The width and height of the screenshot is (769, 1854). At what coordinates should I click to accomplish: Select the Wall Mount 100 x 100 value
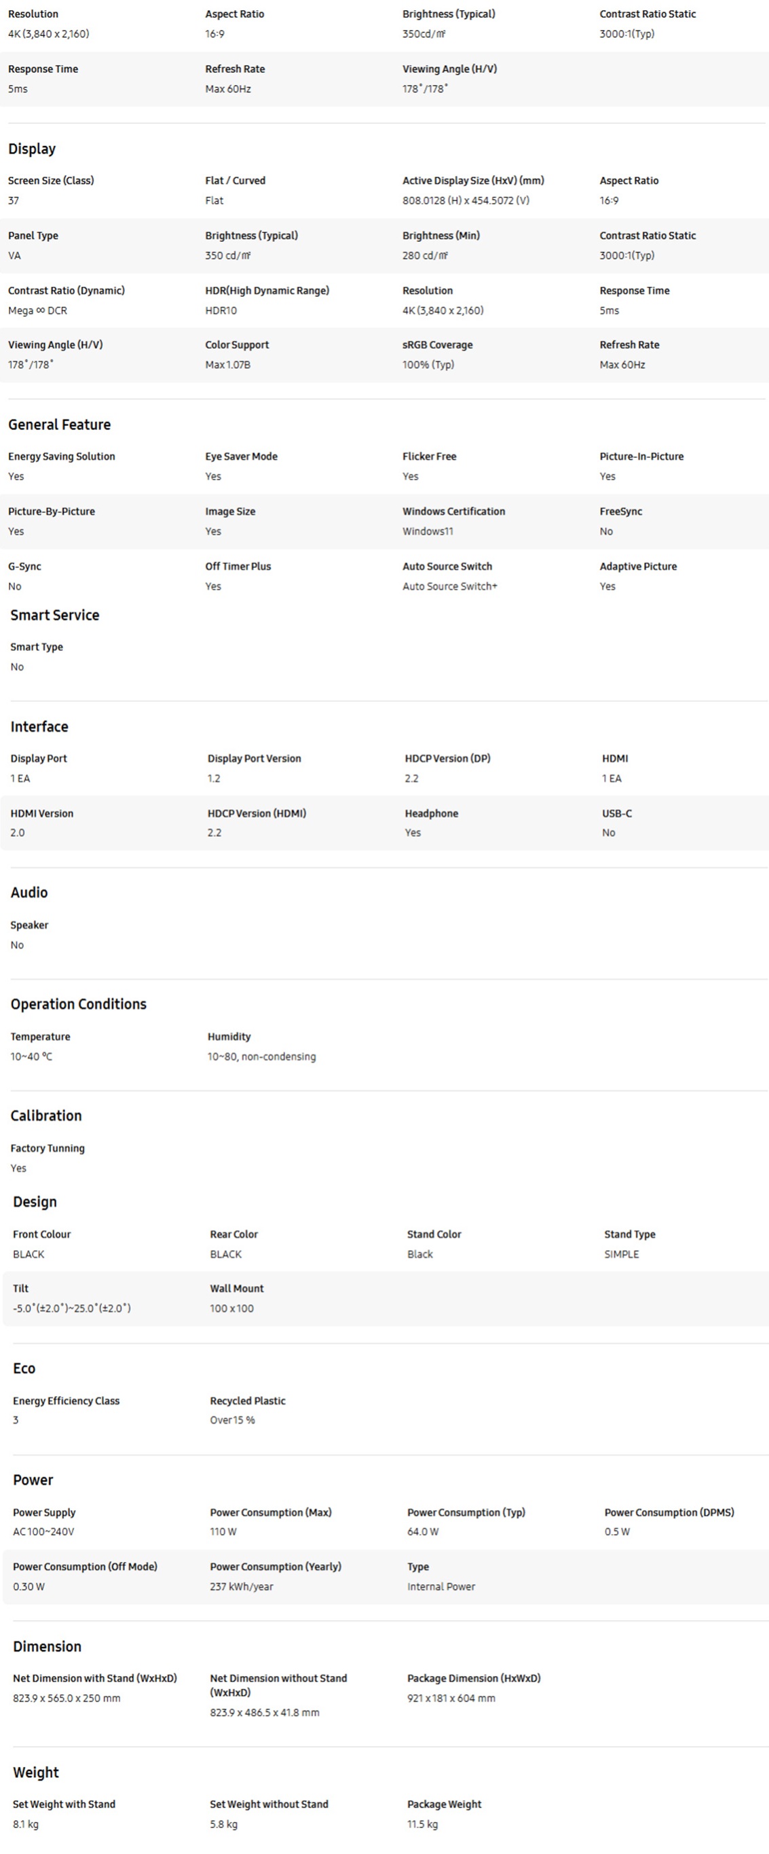231,1308
